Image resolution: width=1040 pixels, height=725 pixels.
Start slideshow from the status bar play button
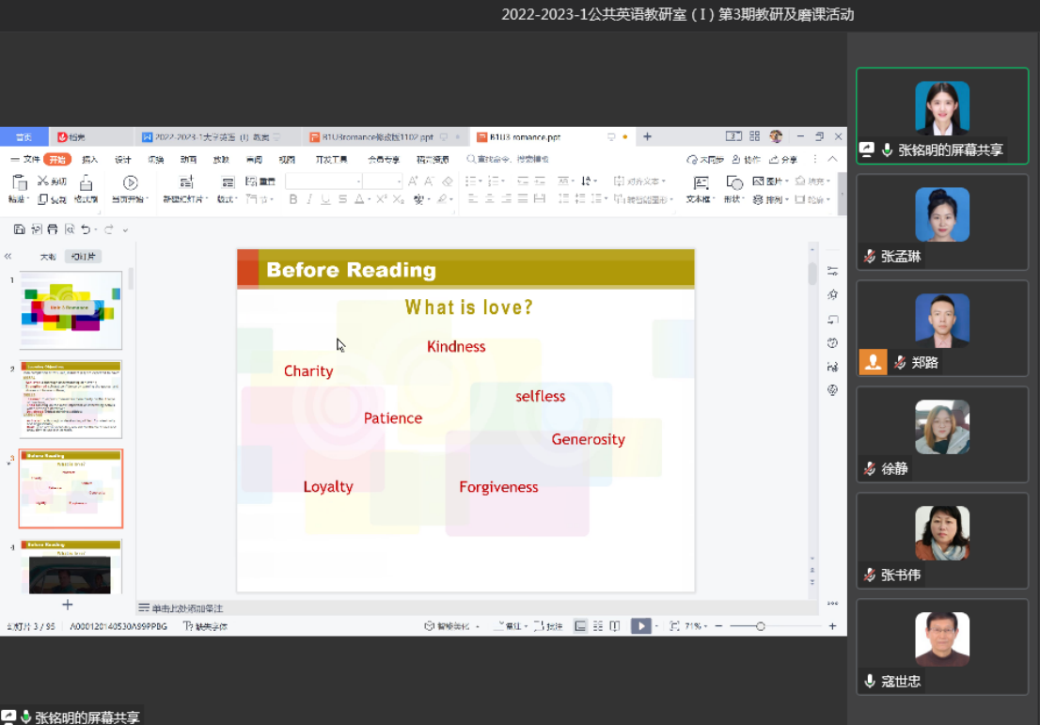(x=640, y=626)
